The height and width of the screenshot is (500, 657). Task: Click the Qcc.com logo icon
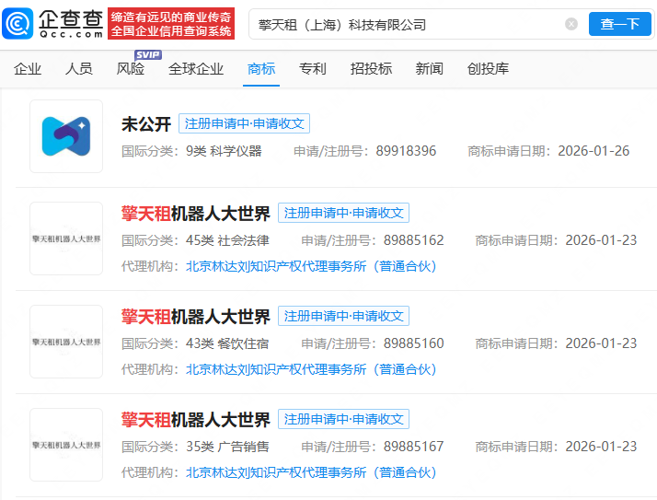(x=20, y=23)
